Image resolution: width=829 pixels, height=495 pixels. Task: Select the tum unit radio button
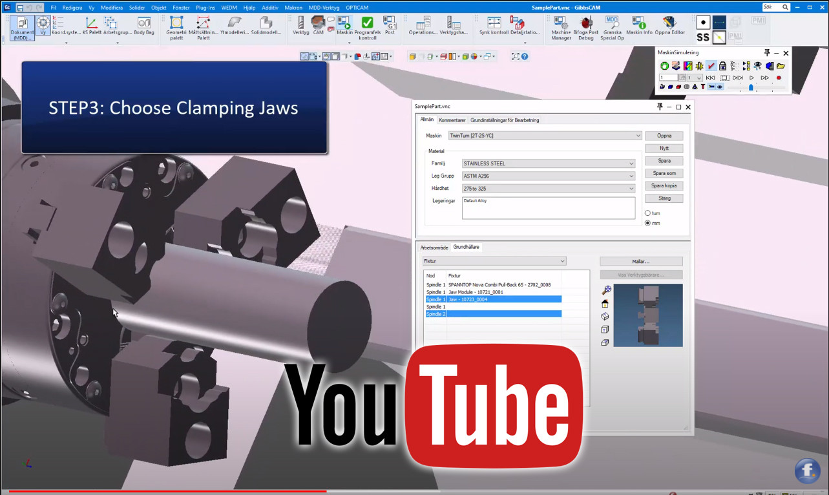pos(648,213)
